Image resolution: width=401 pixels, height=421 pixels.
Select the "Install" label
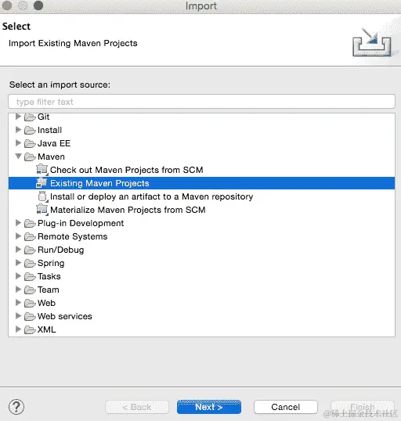[x=49, y=130]
